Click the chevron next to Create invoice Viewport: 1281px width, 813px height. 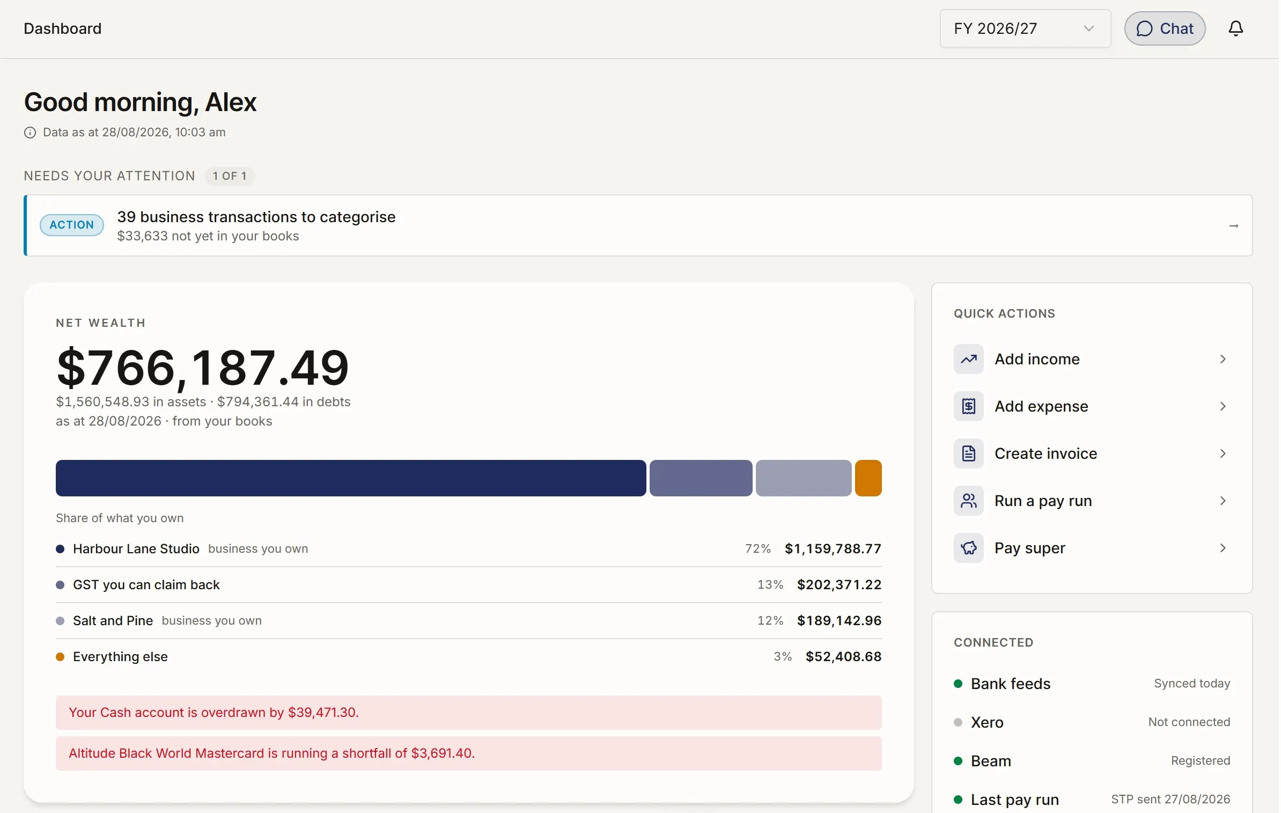(1223, 453)
